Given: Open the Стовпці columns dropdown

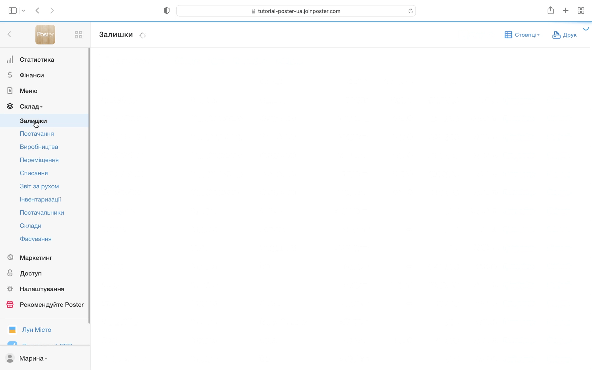Looking at the screenshot, I should coord(522,35).
